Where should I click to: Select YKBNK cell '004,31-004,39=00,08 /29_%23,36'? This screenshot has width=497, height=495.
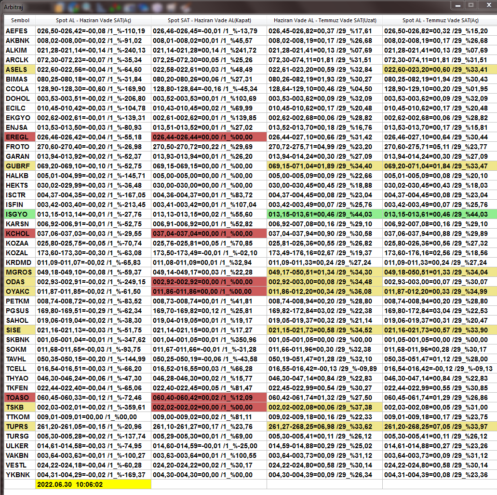click(x=440, y=475)
